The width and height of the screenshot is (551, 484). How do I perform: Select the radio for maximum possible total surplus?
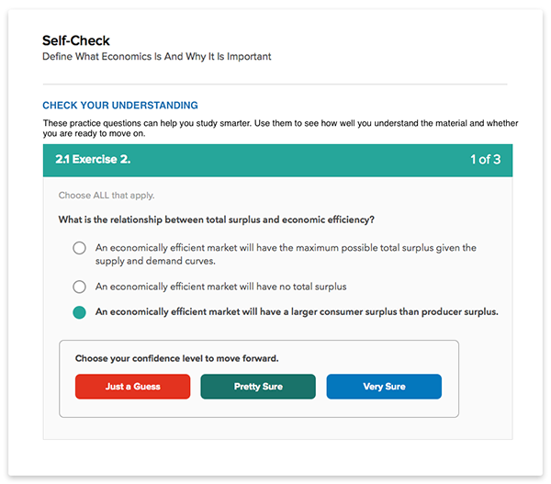point(79,248)
